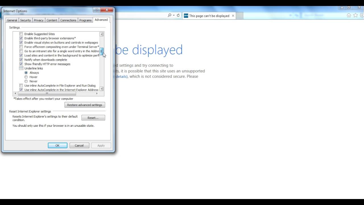The image size is (364, 205).
Task: Click Cancel in Internet Options
Action: click(79, 145)
